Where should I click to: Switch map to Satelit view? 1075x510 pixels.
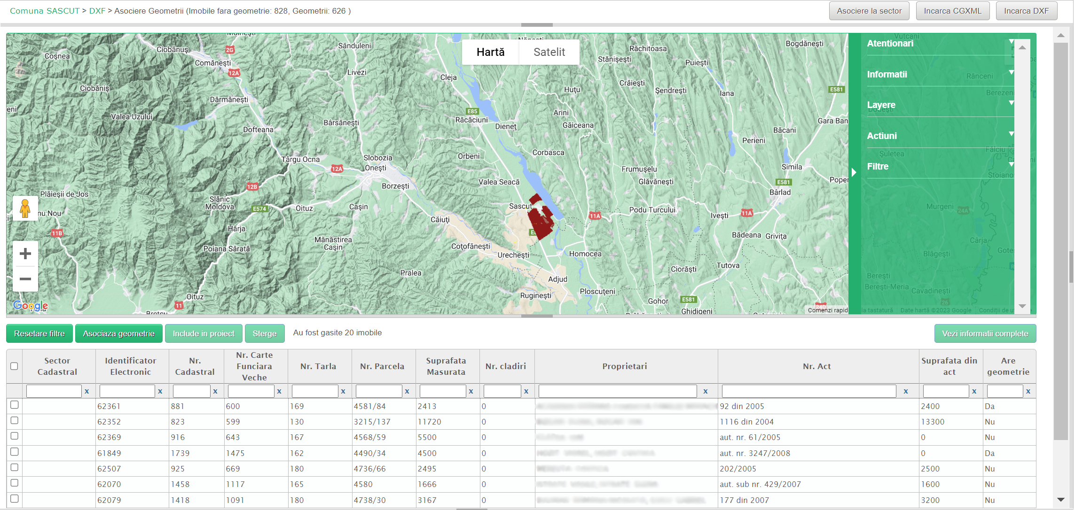click(x=549, y=52)
